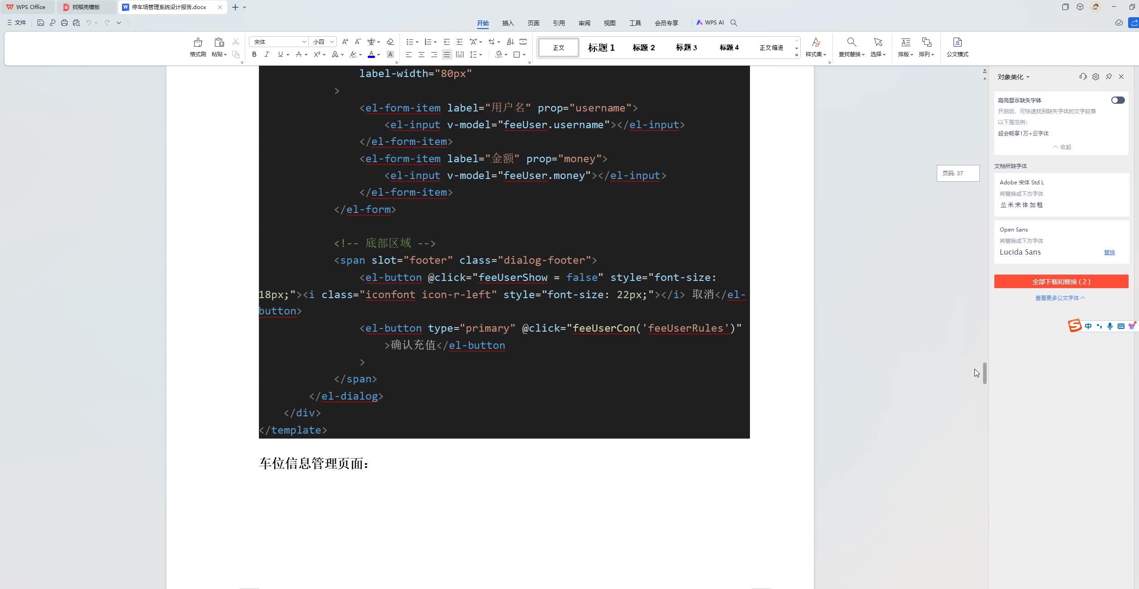Click the eraser clear formatting icon
The width and height of the screenshot is (1139, 589).
[390, 42]
